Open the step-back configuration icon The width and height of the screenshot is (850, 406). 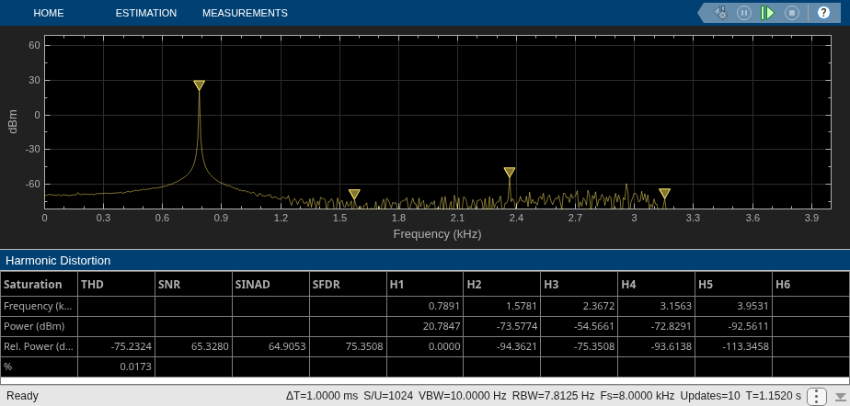click(x=720, y=13)
